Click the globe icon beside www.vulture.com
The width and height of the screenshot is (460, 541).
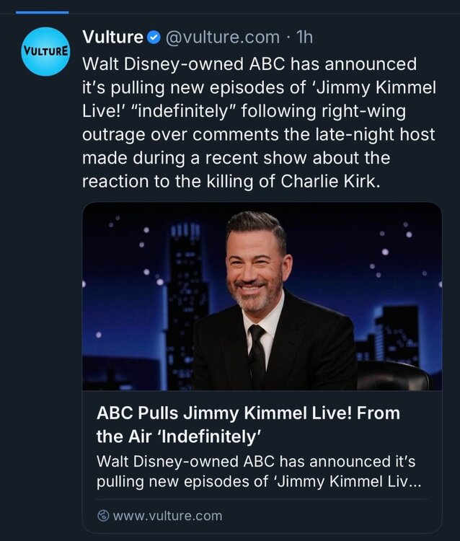tap(103, 516)
